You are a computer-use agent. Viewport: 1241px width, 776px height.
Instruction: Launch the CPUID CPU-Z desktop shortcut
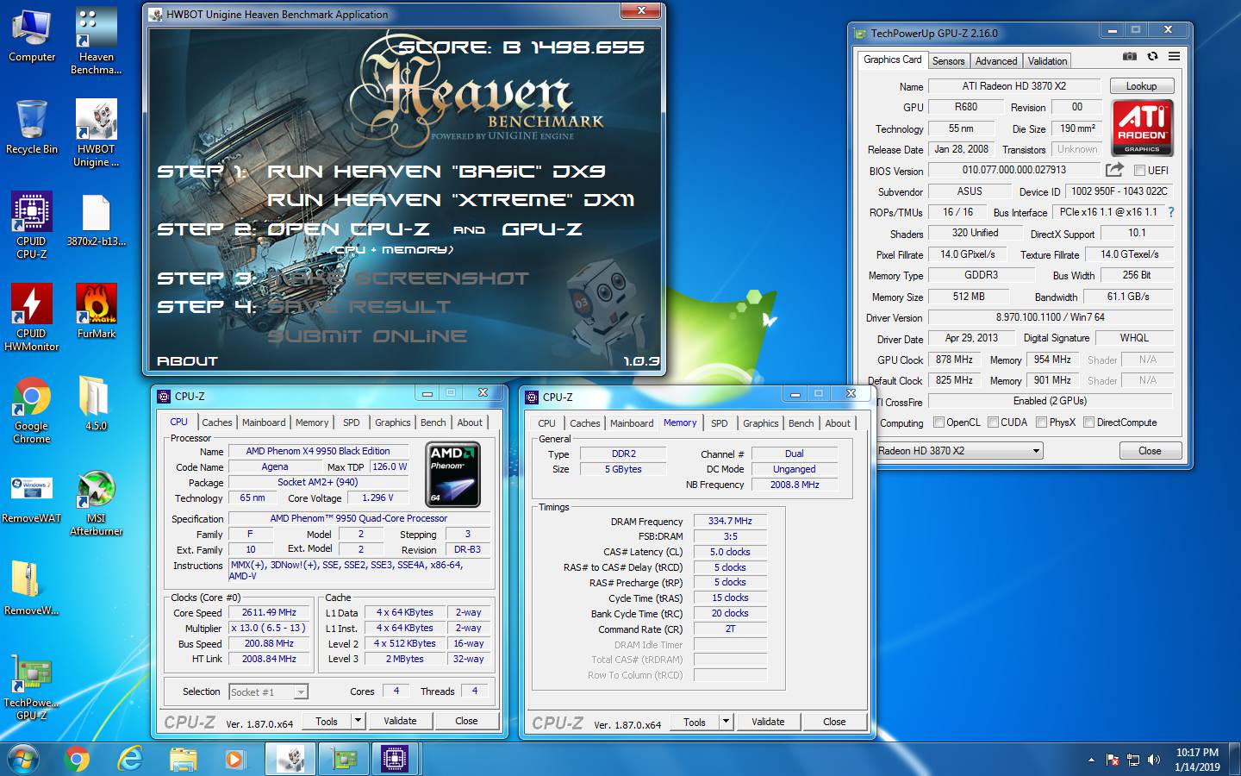coord(32,225)
